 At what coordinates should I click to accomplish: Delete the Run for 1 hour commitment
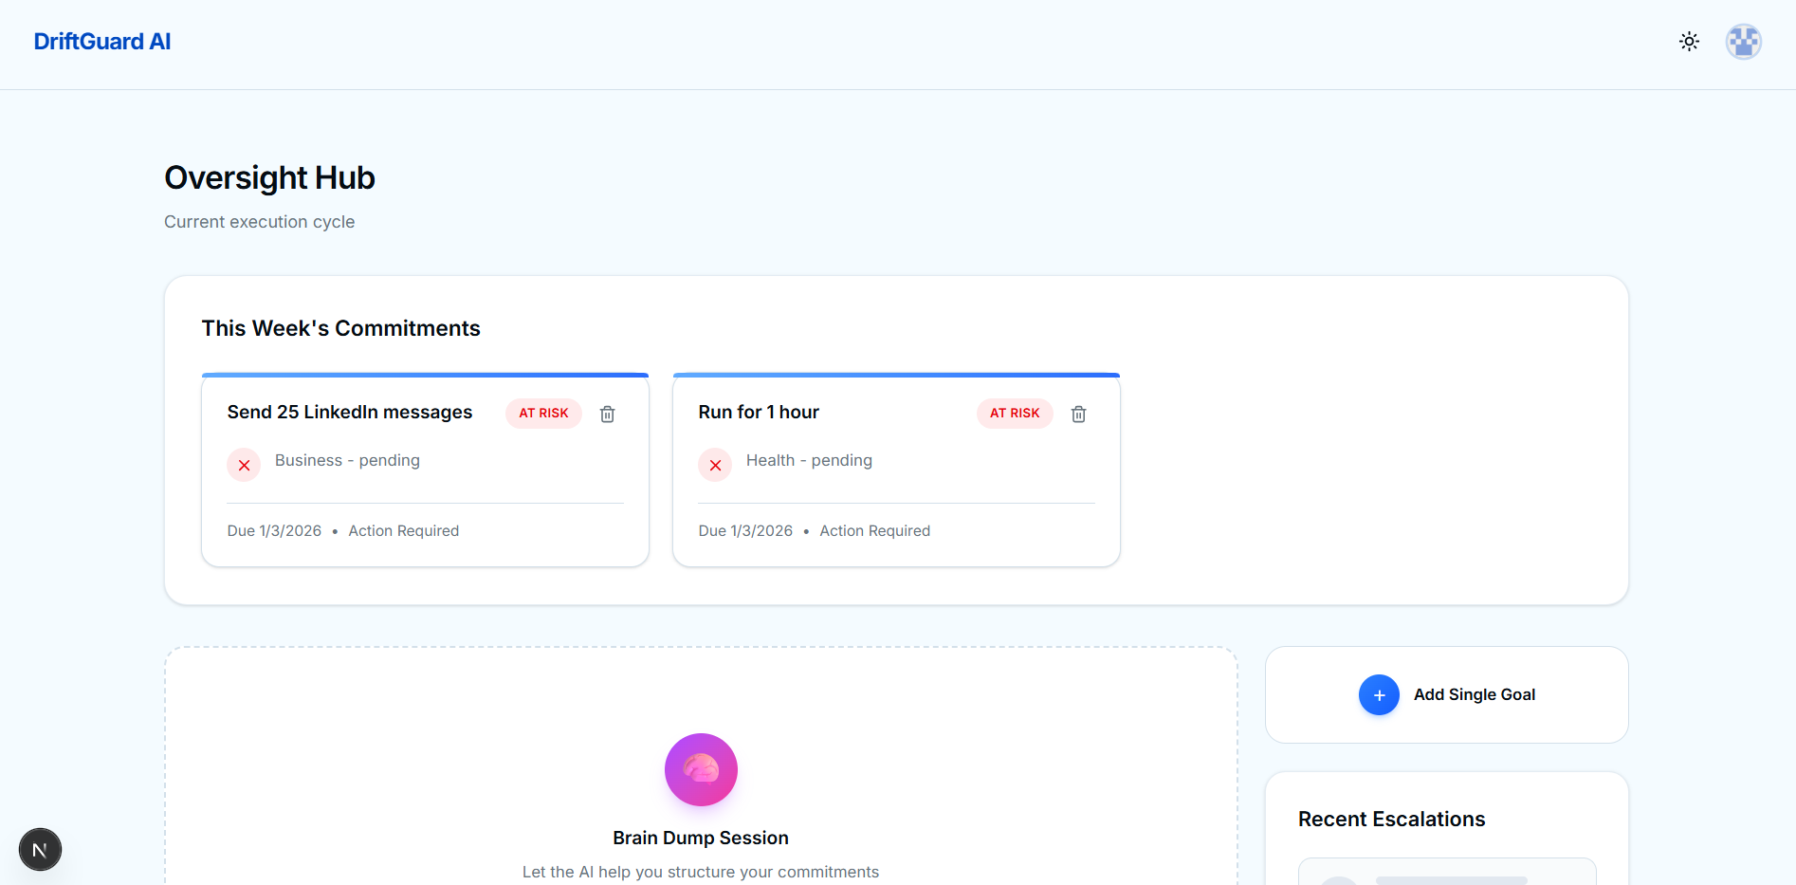[x=1079, y=414]
